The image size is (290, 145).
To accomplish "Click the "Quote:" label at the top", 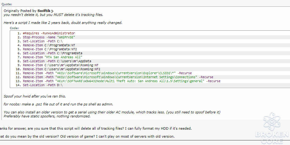I will (x=7, y=4).
